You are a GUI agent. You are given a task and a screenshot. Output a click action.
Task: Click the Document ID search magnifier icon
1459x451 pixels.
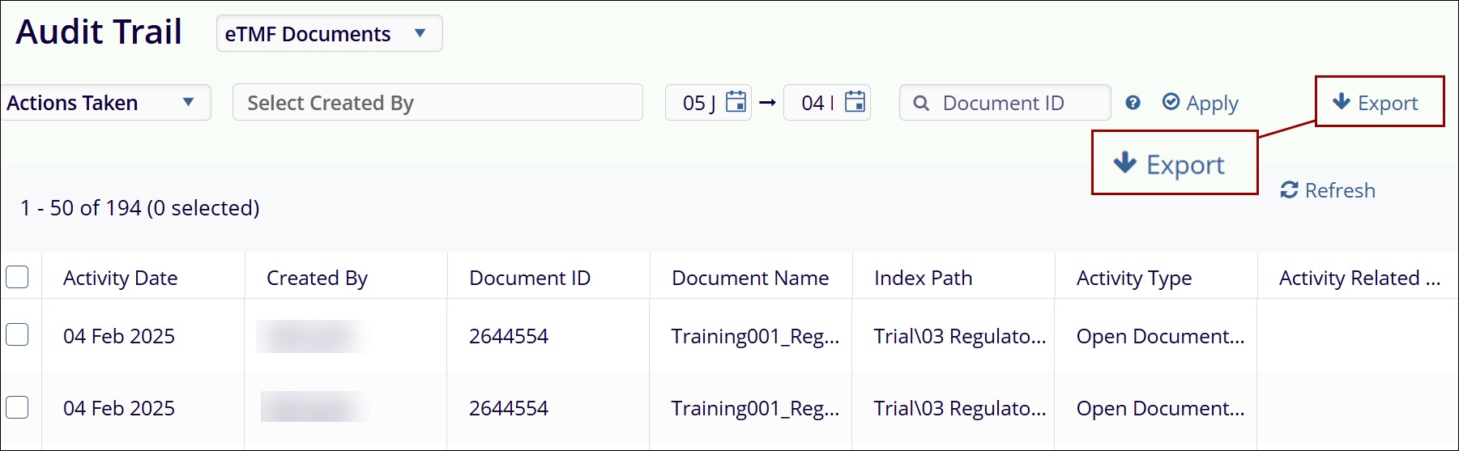tap(921, 103)
